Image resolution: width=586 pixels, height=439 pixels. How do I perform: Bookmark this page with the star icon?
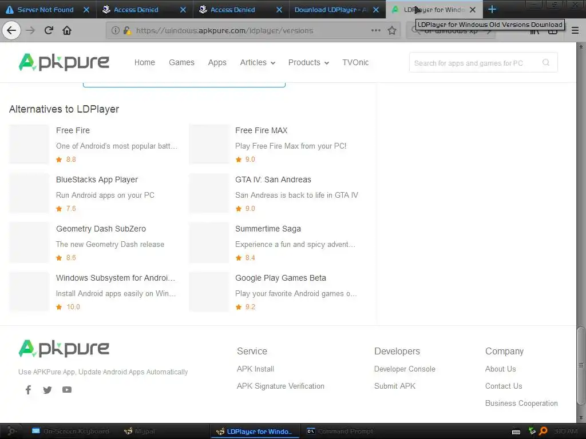click(x=391, y=30)
